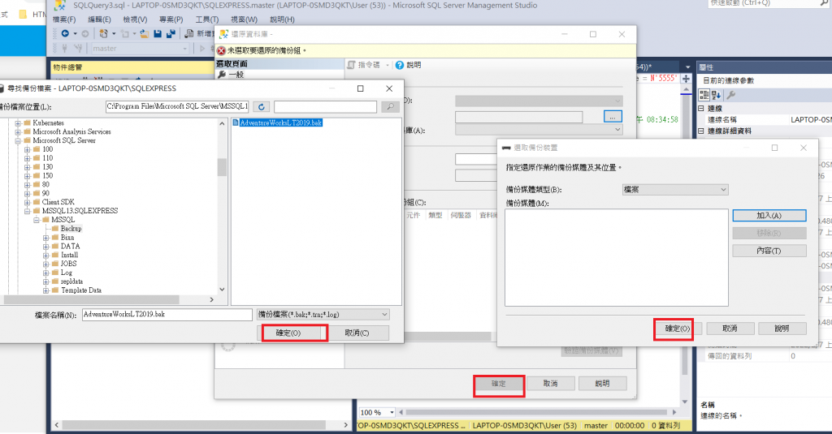Select the Template Data folder in tree
The image size is (832, 434).
(x=80, y=290)
